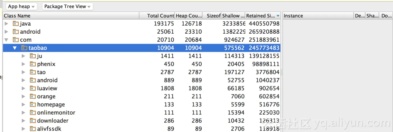This screenshot has height=132, width=393.
Task: Open the App heap dropdown
Action: pos(22,6)
